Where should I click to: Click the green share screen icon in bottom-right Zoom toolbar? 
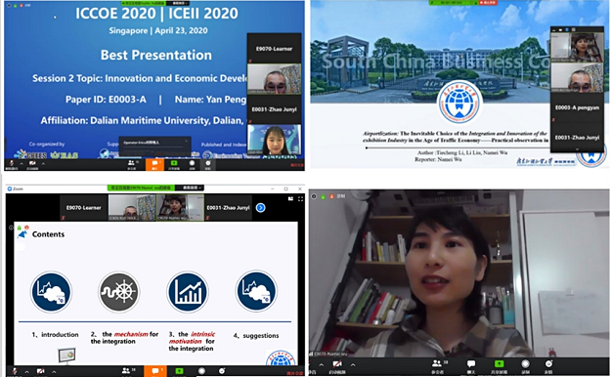coord(499,363)
